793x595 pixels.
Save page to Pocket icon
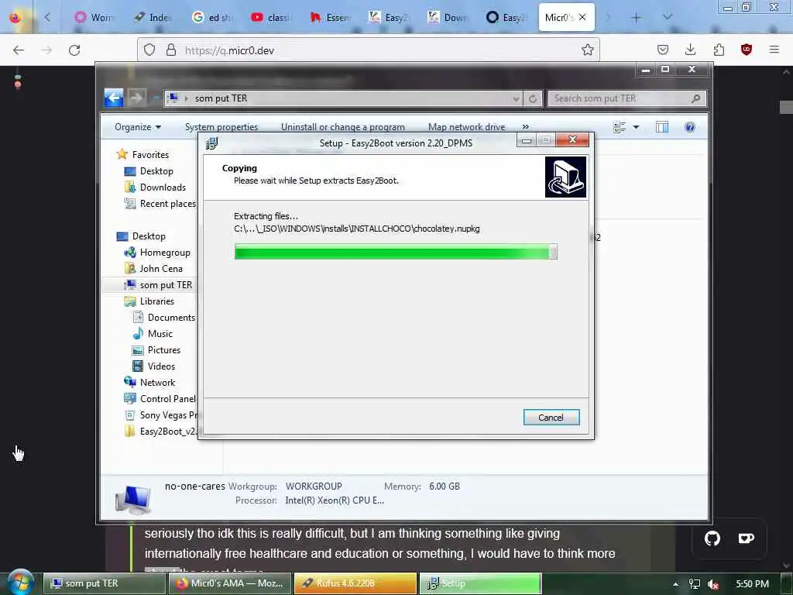pos(663,50)
